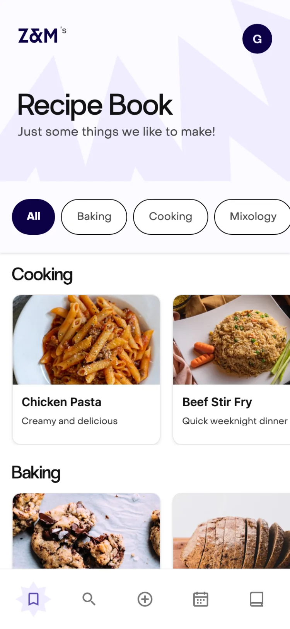Open the calendar meal planner icon
Screen dimensions: 290x629
point(201,599)
